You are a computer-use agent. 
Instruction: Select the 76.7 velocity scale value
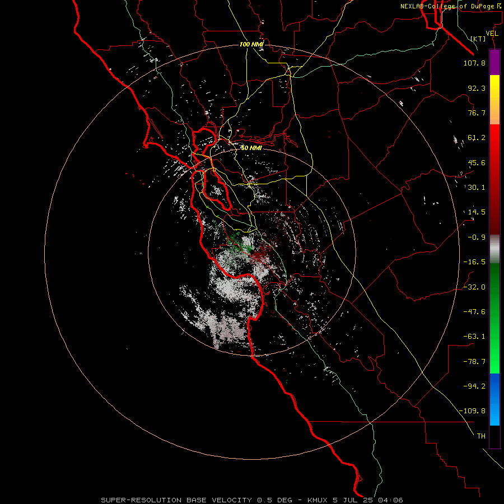[x=477, y=113]
